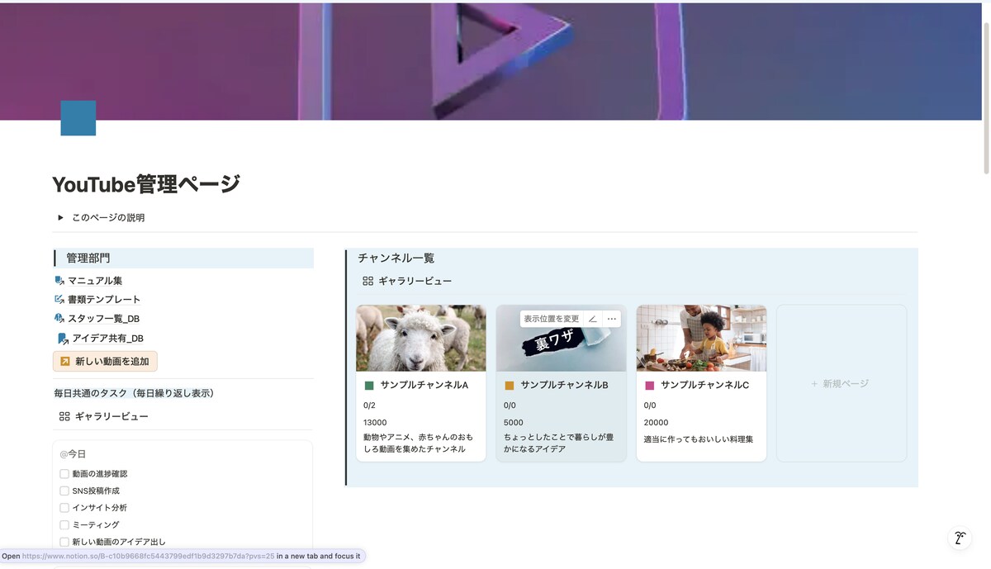Click the 動物やアニメ、赤ちゃんのおもしろ動画 description

tap(420, 443)
